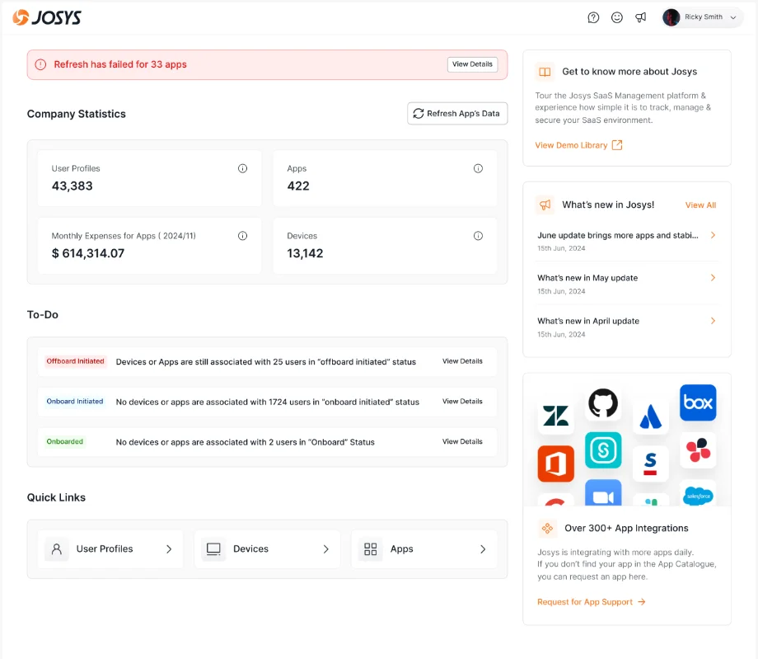This screenshot has width=758, height=659.
Task: Click the book icon beside Get to know Josys
Action: tap(545, 72)
